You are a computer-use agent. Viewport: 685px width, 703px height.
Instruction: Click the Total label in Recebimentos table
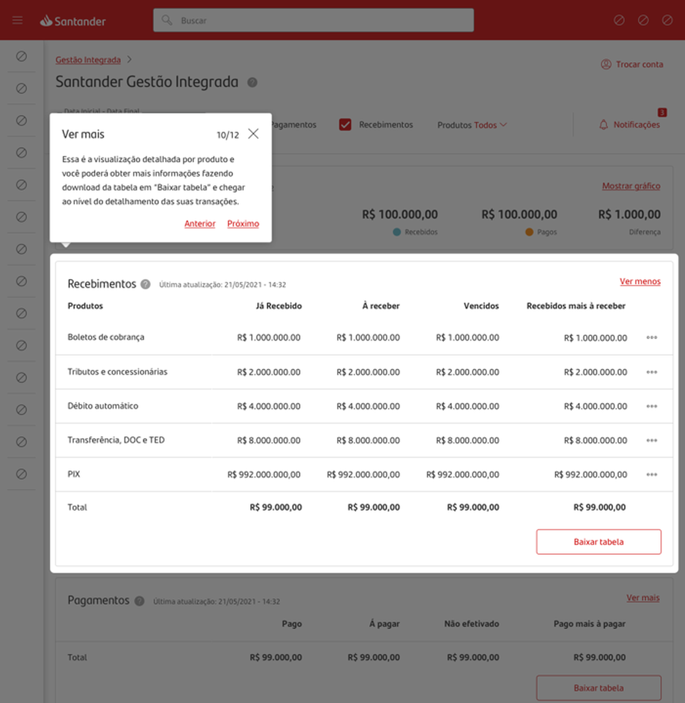(77, 507)
